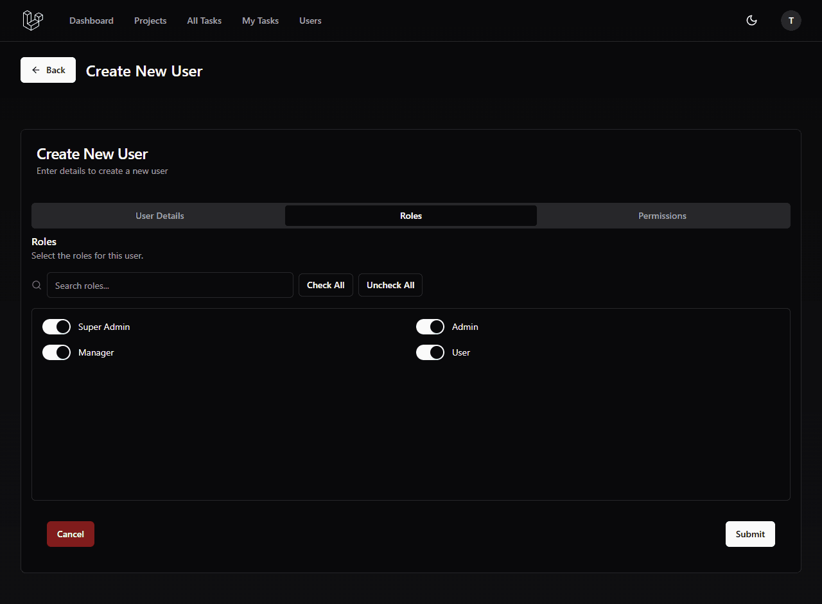Image resolution: width=822 pixels, height=604 pixels.
Task: Open the Projects page from the navbar
Action: tap(150, 20)
